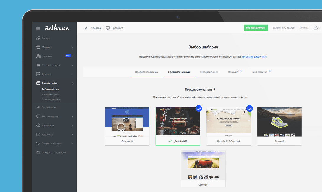The image size is (322, 192).
Task: Click the Сводка icon in the sidebar
Action: 38,38
